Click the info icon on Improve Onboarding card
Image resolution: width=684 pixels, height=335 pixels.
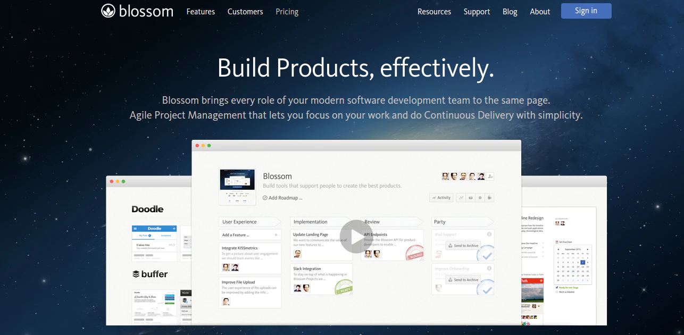click(489, 268)
